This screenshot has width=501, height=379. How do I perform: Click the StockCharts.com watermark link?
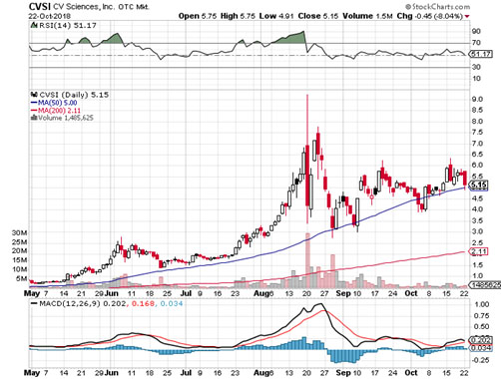437,6
